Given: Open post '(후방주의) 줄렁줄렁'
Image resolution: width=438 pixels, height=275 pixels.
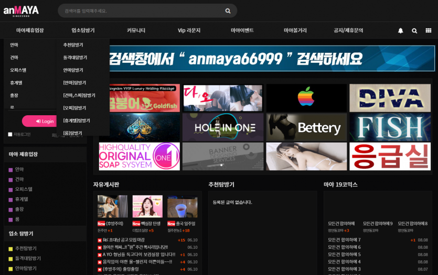Looking at the screenshot, I should pyautogui.click(x=121, y=269).
